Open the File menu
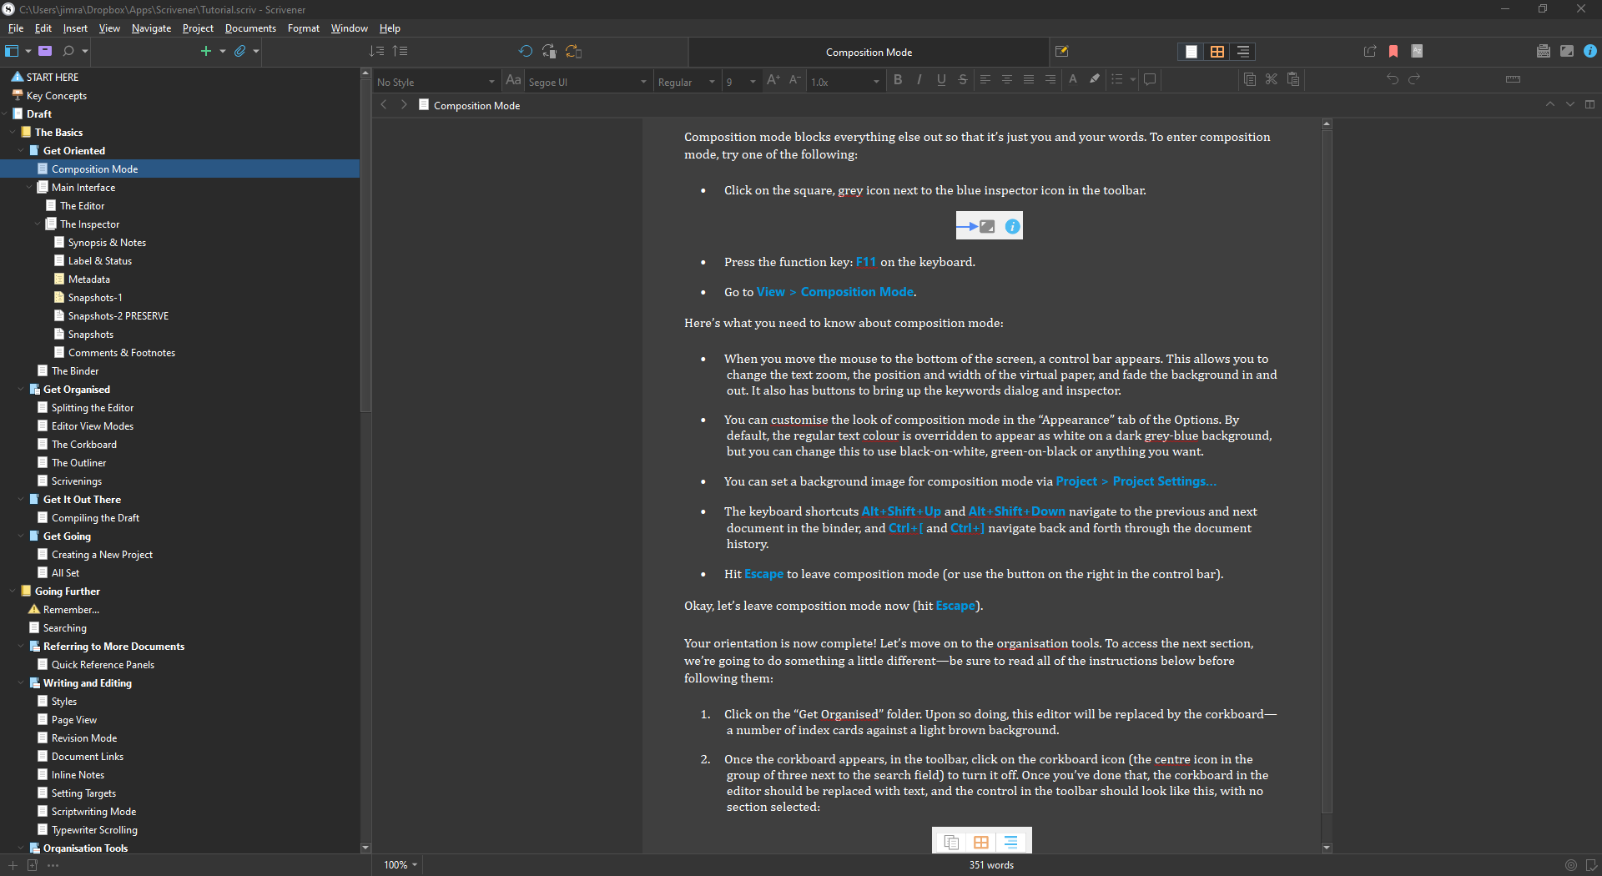This screenshot has width=1602, height=876. (15, 28)
